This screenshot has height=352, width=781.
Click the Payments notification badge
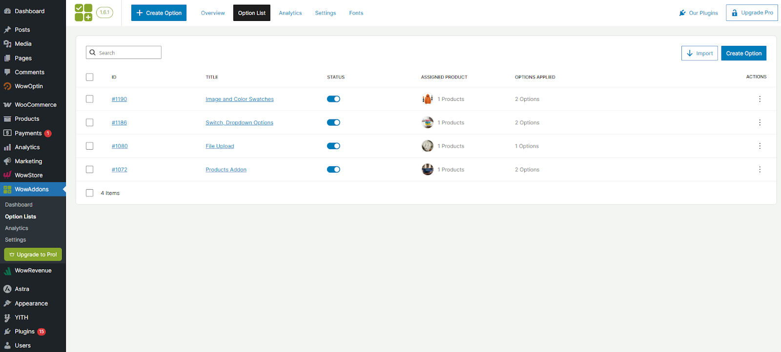click(48, 133)
